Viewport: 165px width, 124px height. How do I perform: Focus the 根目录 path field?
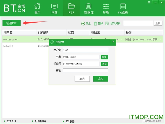(81, 64)
